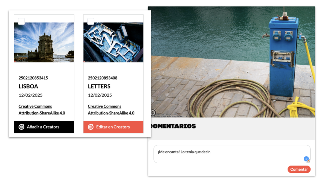
Task: Click the LISBOA title text
Action: point(28,86)
